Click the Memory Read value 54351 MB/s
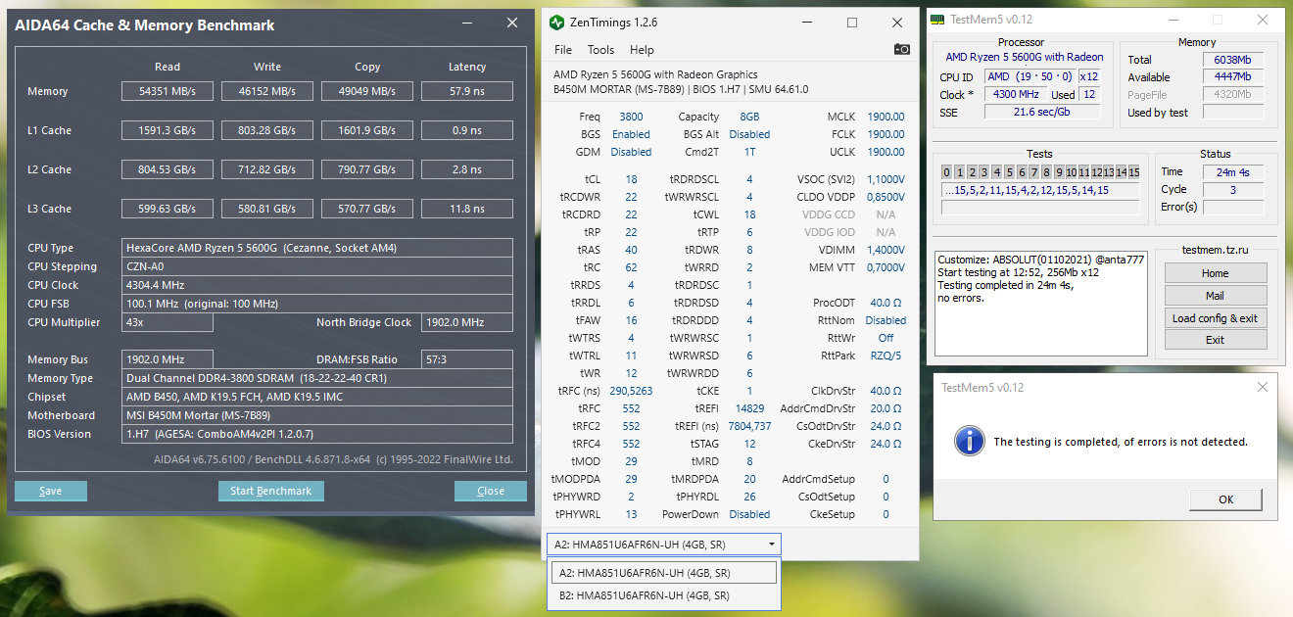1293x617 pixels. coord(168,91)
